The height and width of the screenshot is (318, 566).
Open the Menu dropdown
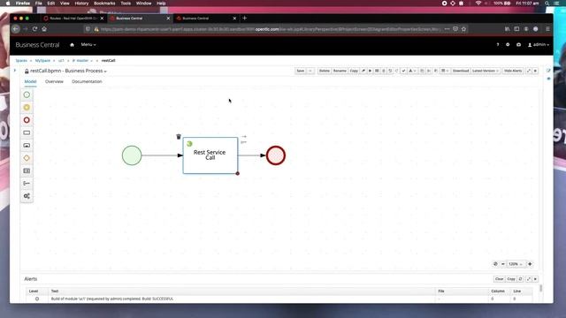click(88, 45)
